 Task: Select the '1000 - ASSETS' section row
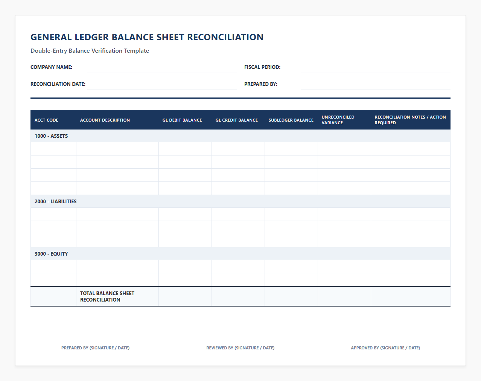click(240, 136)
